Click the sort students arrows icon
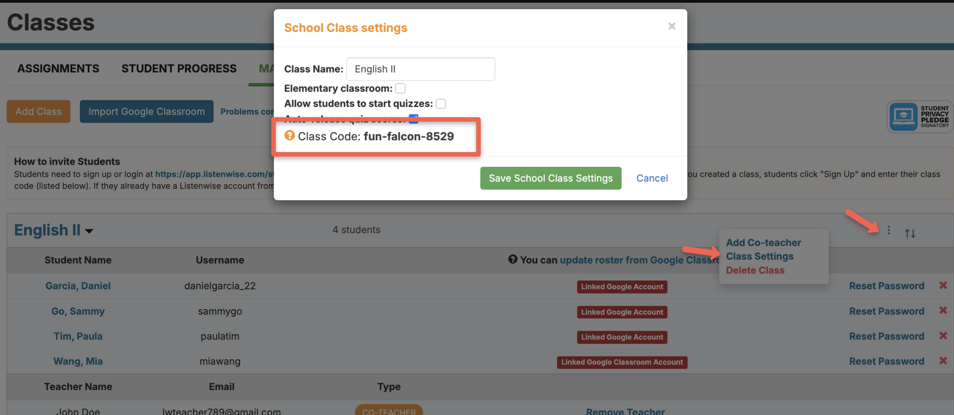 click(x=910, y=233)
